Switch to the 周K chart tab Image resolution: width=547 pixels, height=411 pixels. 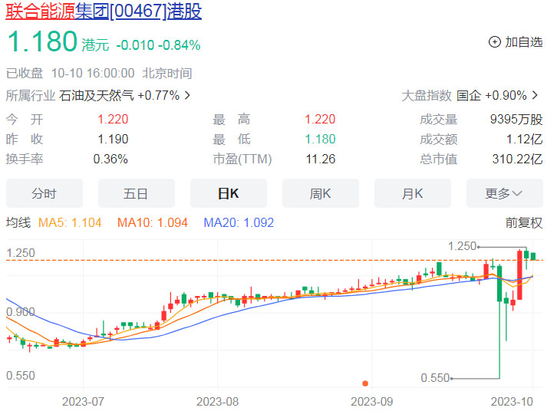click(x=321, y=193)
